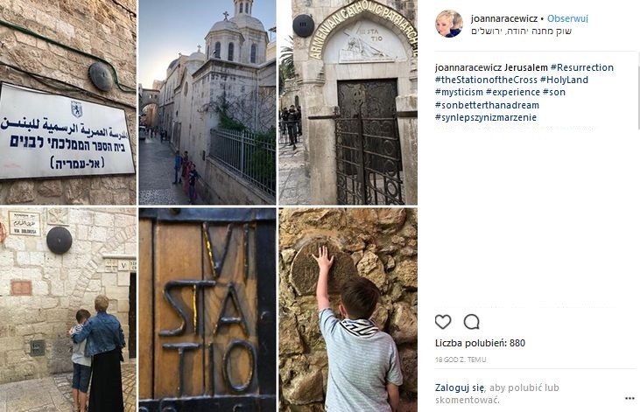The height and width of the screenshot is (412, 640).
Task: Click the Liczba polubień 880 count
Action: [480, 343]
